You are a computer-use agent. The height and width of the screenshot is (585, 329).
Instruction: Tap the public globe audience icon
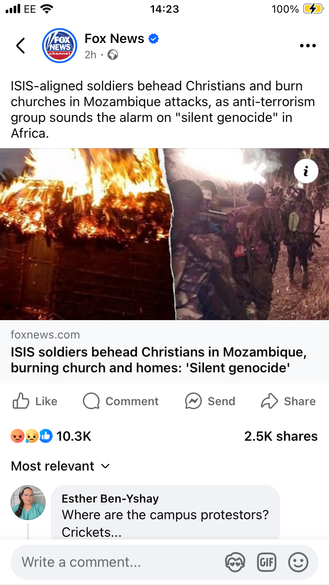(113, 55)
